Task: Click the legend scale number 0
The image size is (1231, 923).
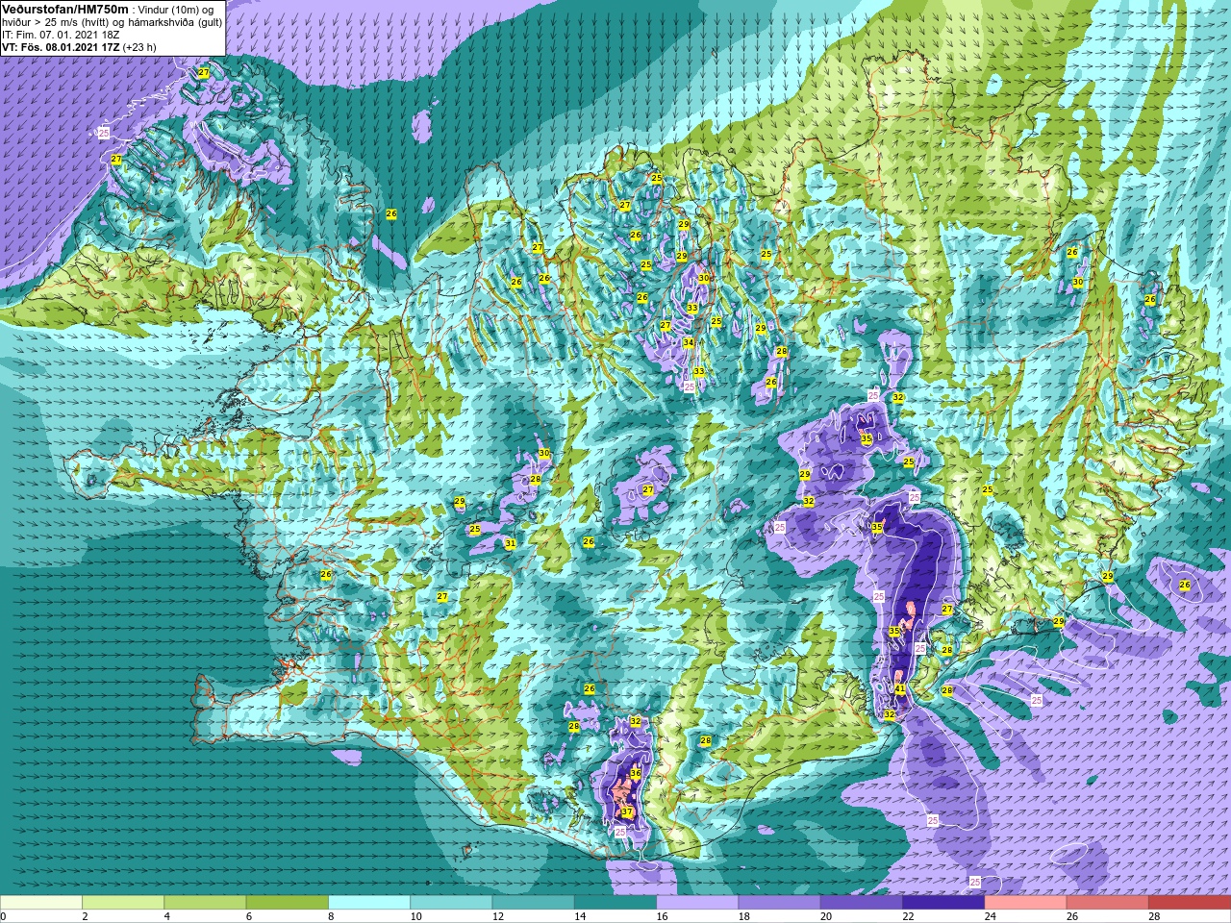Action: tap(3, 916)
